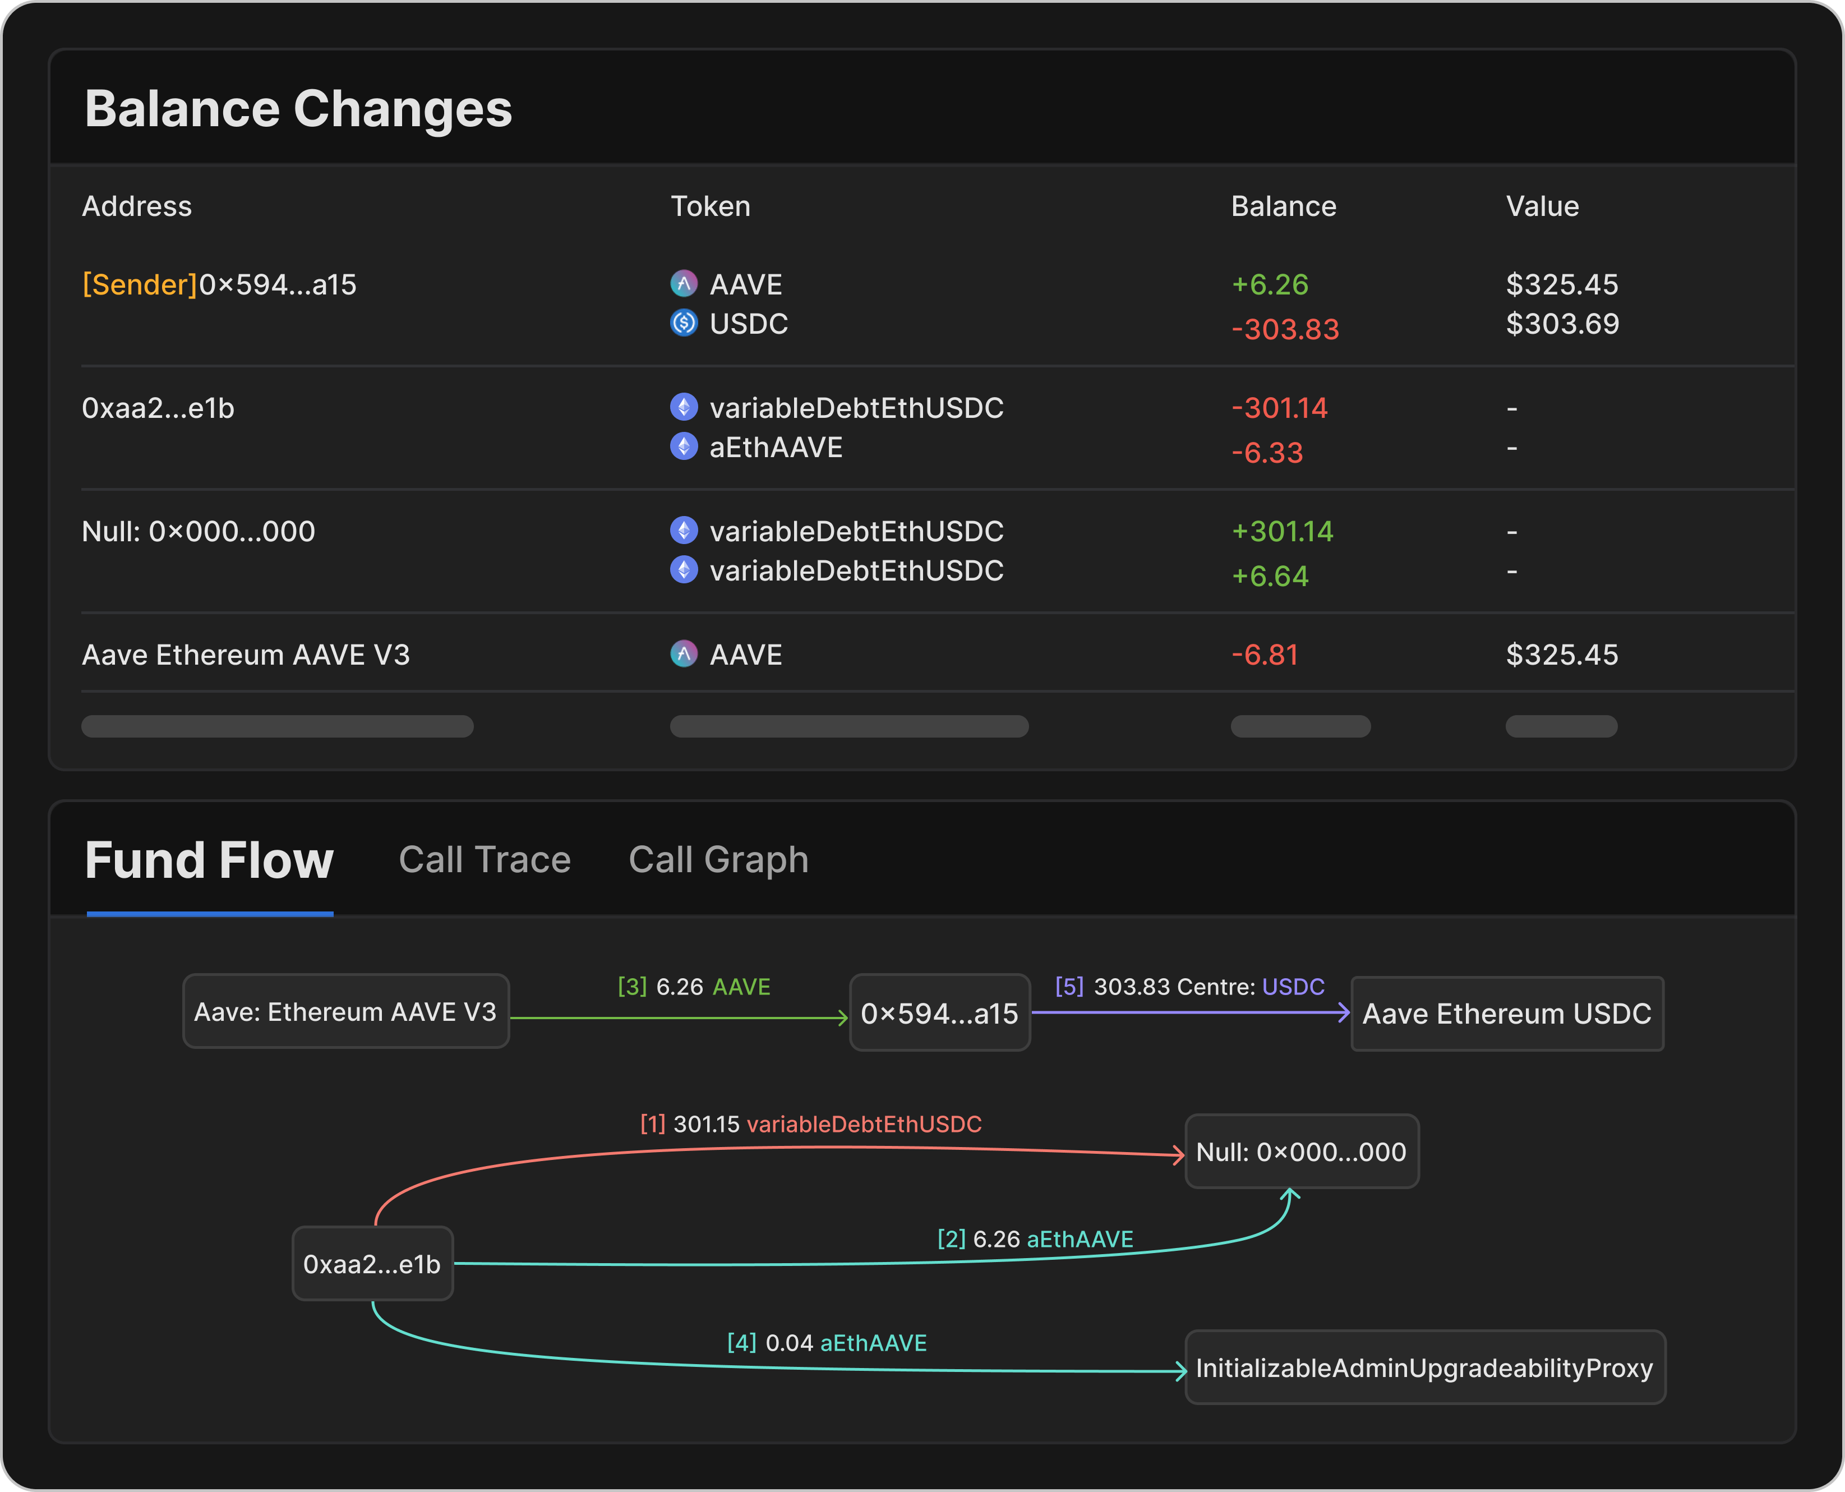Open the Null: 0x000...000 address in the table
This screenshot has height=1492, width=1845.
click(199, 532)
